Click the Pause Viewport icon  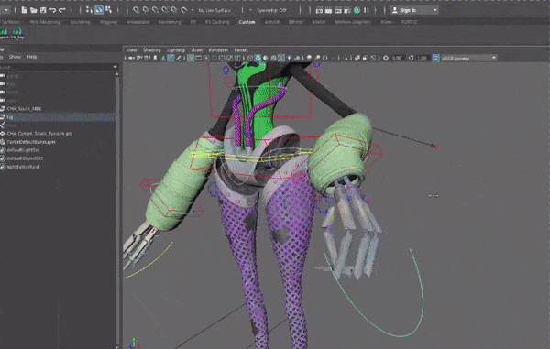367,10
